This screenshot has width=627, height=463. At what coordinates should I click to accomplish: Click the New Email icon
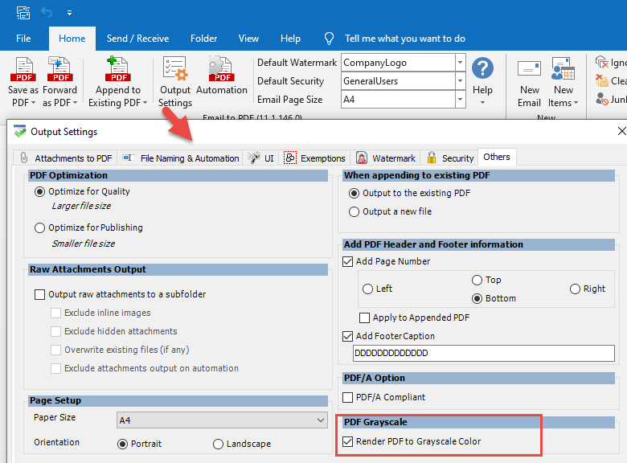click(529, 74)
